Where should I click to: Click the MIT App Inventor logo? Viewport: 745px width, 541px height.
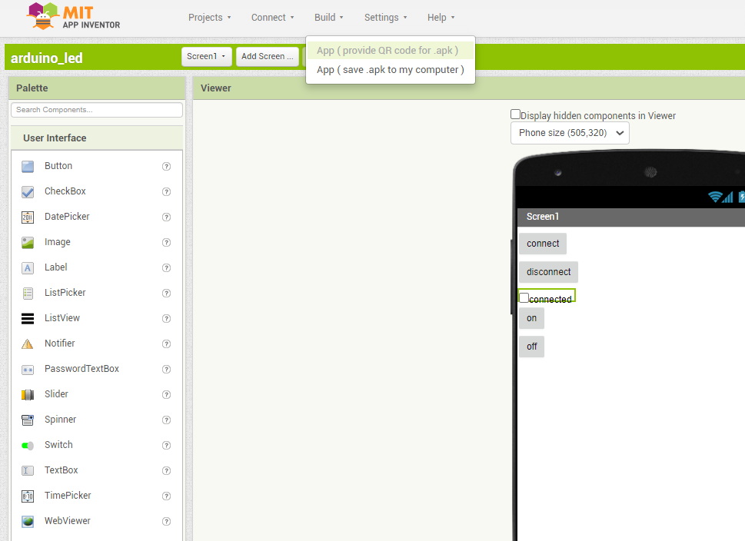coord(74,17)
